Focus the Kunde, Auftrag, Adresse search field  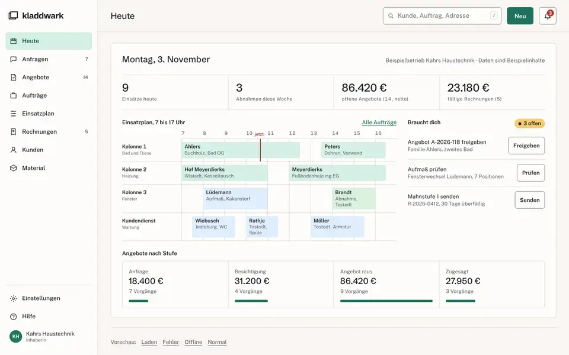click(442, 16)
